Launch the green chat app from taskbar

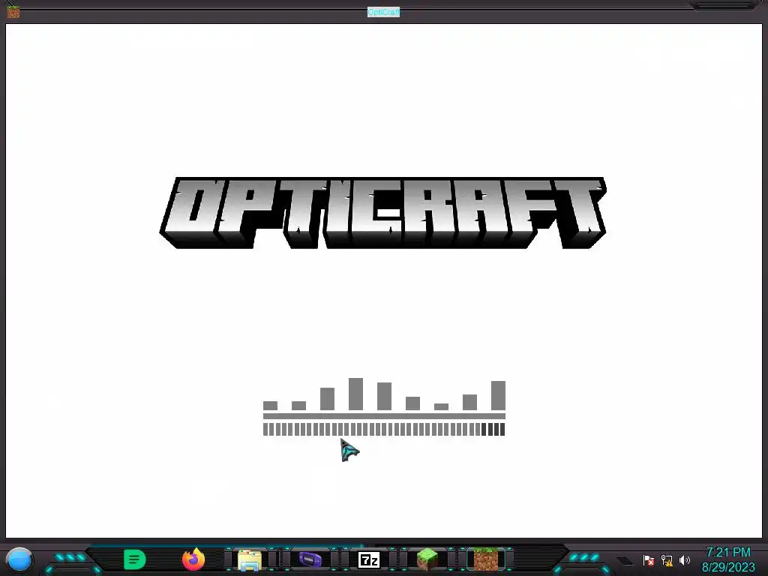(x=134, y=559)
